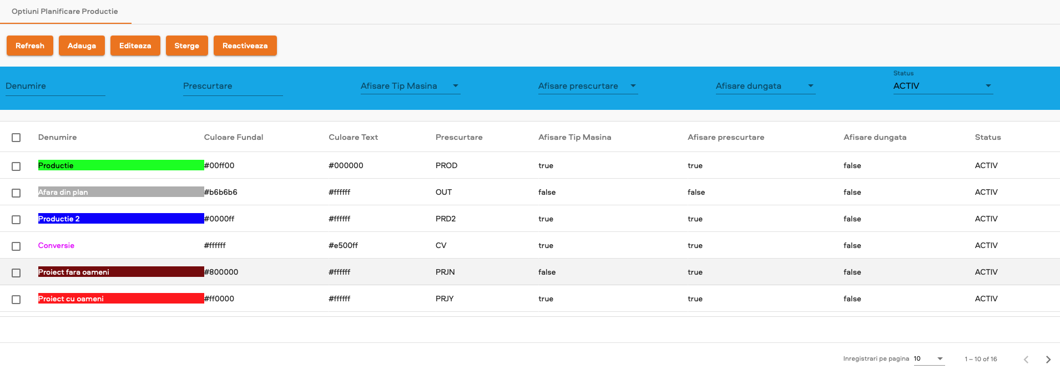The image size is (1060, 374).
Task: Tick the Proiect cu oameni checkbox
Action: point(16,299)
